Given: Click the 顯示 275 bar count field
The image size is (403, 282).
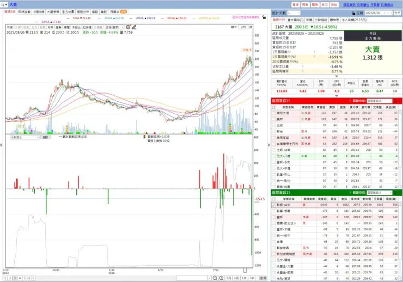Looking at the screenshot, I should tap(243, 27).
